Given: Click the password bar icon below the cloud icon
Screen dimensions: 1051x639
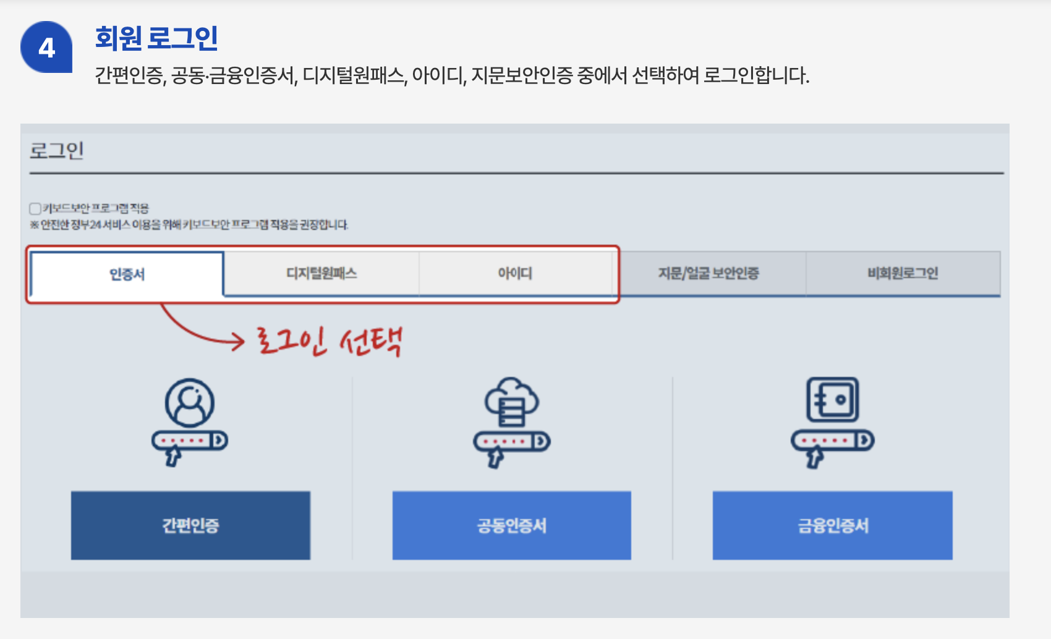Looking at the screenshot, I should pyautogui.click(x=510, y=440).
